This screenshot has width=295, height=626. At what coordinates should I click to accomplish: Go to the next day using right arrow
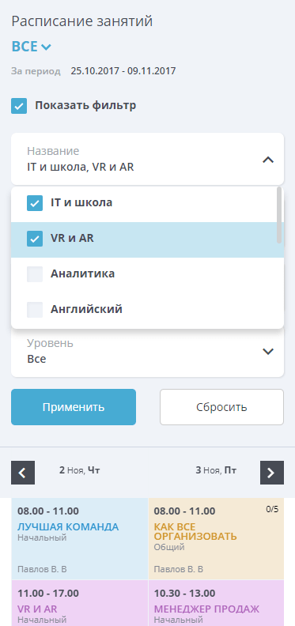(272, 473)
